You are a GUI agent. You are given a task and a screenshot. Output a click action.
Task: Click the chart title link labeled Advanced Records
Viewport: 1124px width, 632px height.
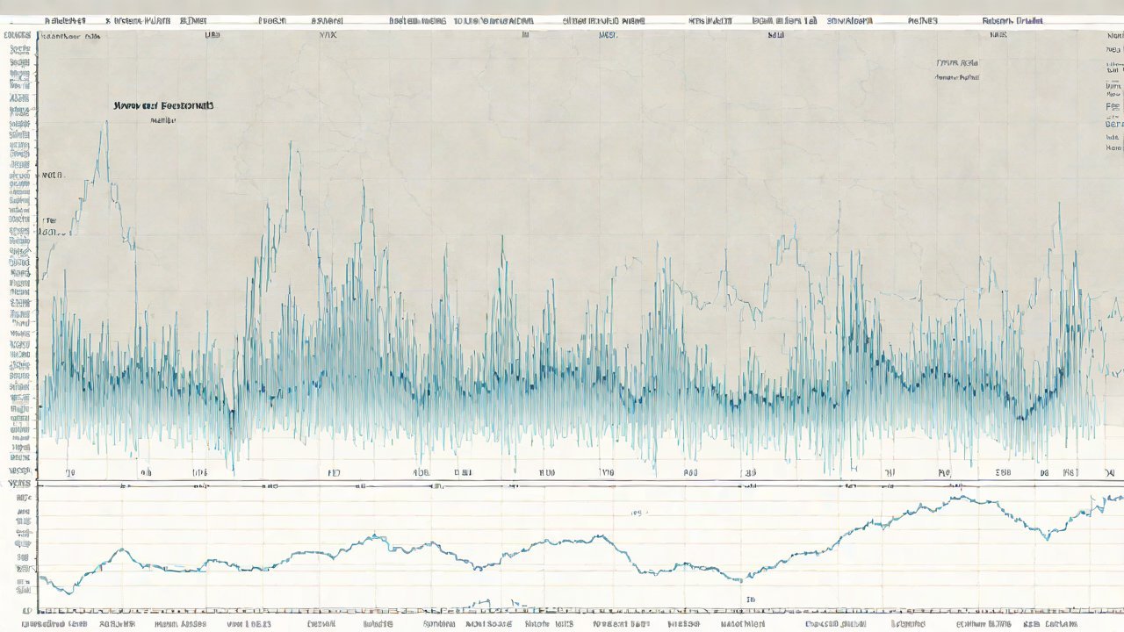163,104
